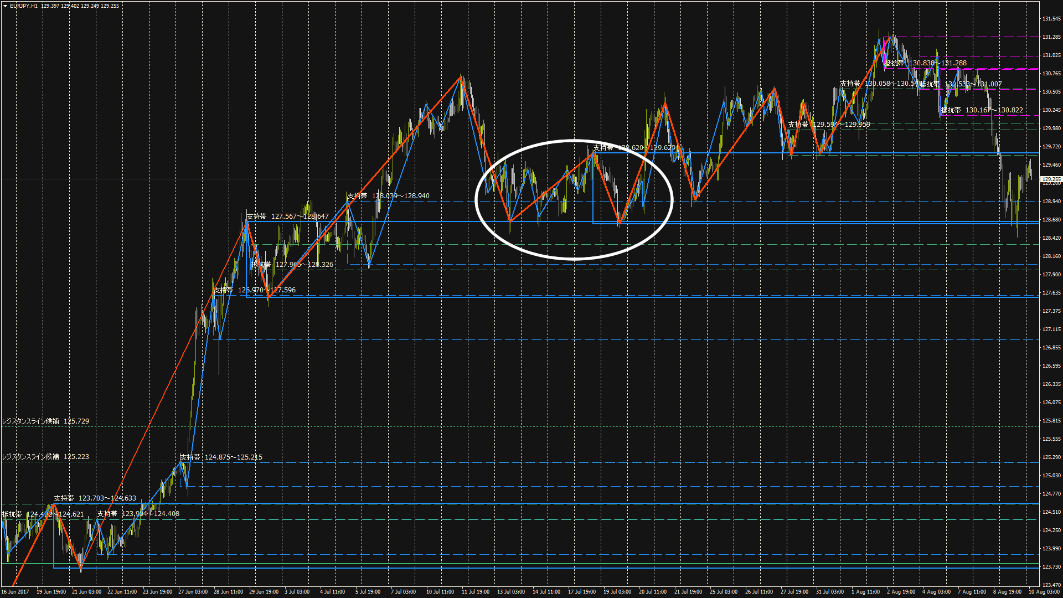Viewport: 1063px width, 598px height.
Task: Click the 19 Jun 19:00 time axis label
Action: point(51,592)
